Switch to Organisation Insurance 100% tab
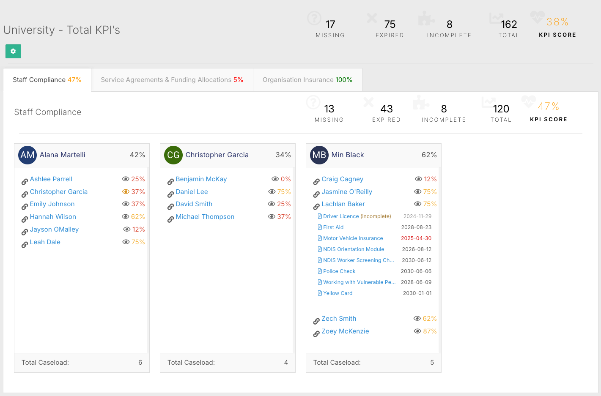This screenshot has height=396, width=601. click(x=307, y=80)
